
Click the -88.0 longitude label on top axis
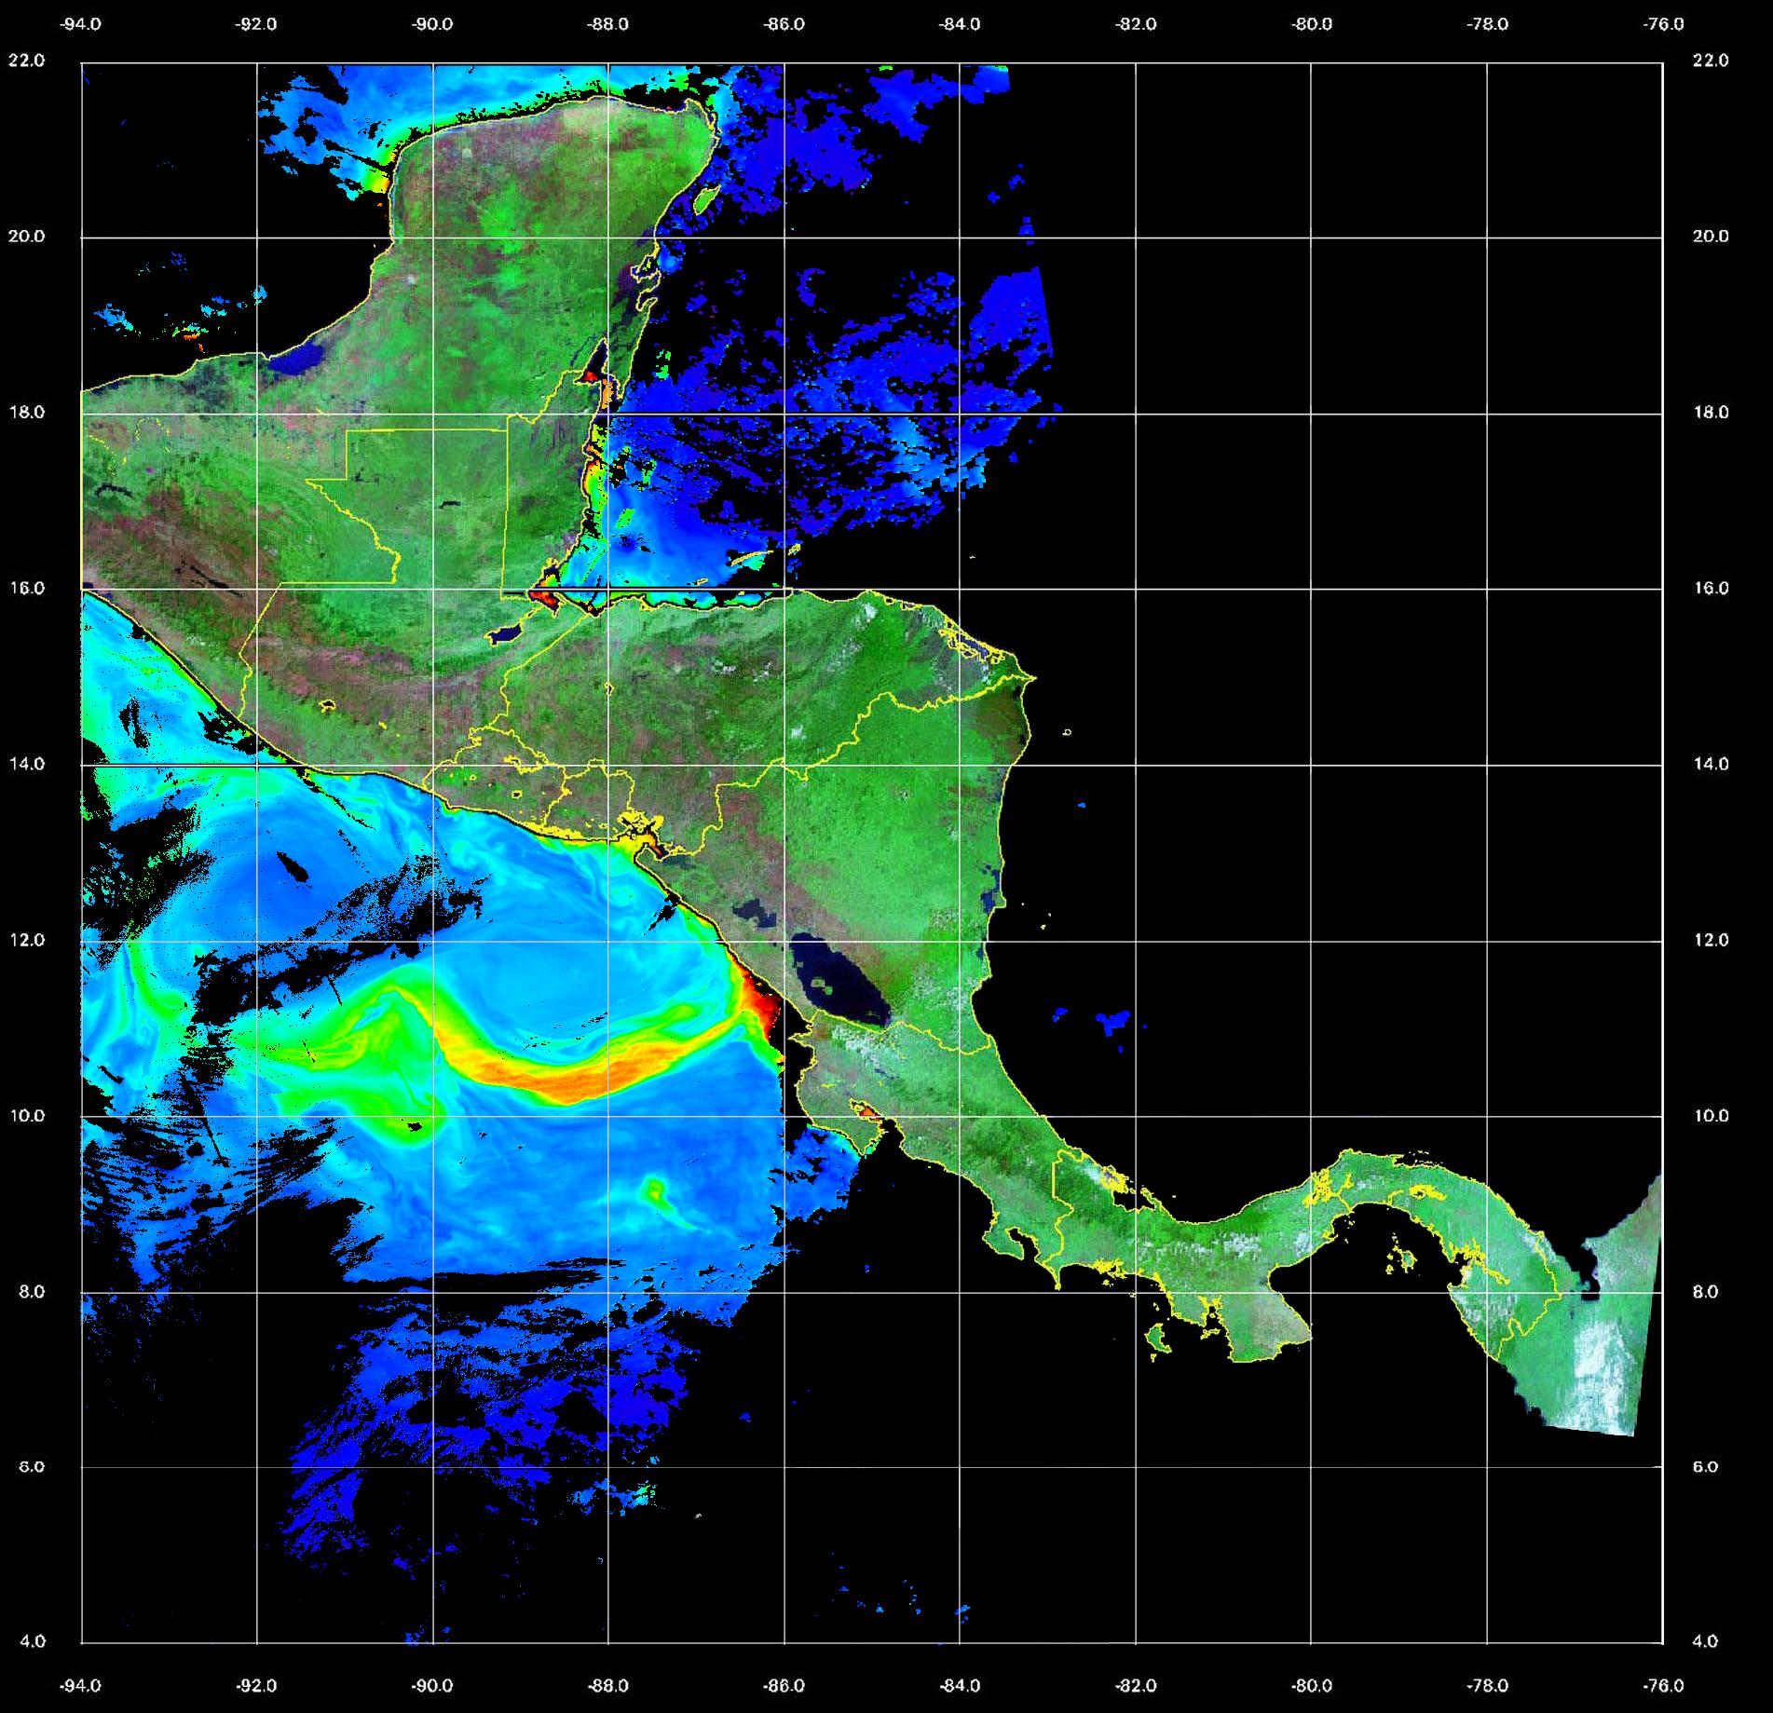click(608, 24)
